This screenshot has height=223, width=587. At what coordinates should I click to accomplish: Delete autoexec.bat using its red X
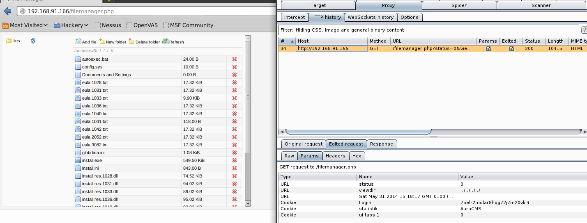[x=235, y=59]
